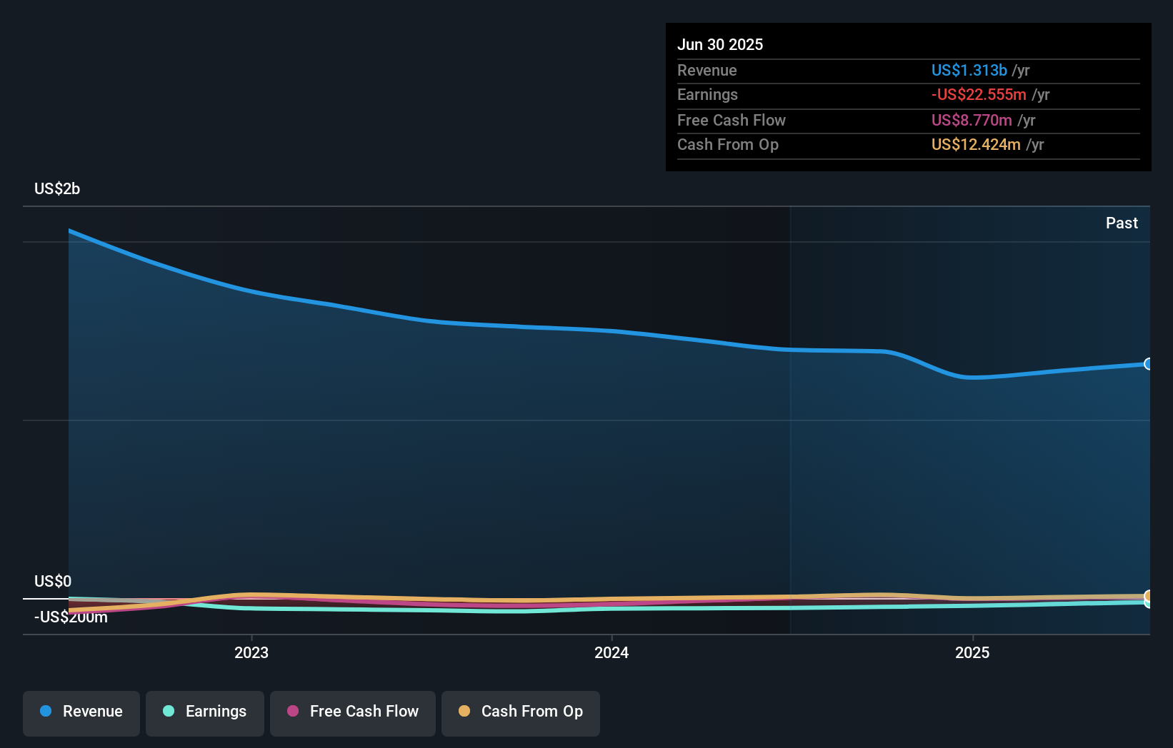Expand the Jun 30 2025 tooltip panel
This screenshot has width=1173, height=748.
pos(721,44)
